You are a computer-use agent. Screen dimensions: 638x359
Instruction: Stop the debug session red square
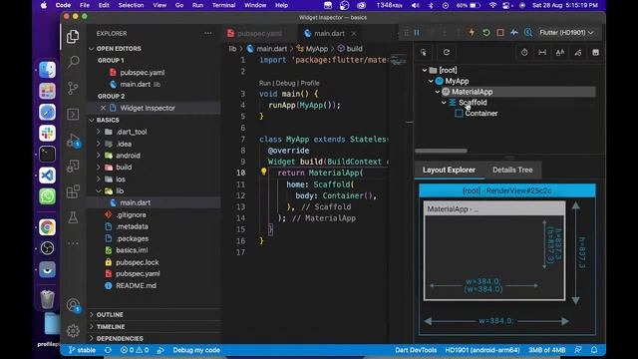(x=500, y=33)
